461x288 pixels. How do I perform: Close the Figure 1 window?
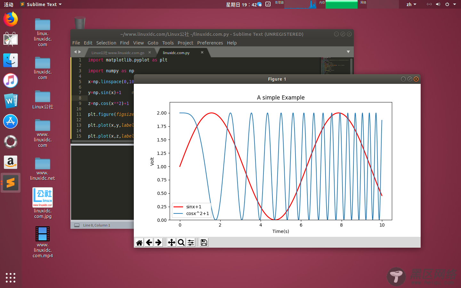point(416,79)
